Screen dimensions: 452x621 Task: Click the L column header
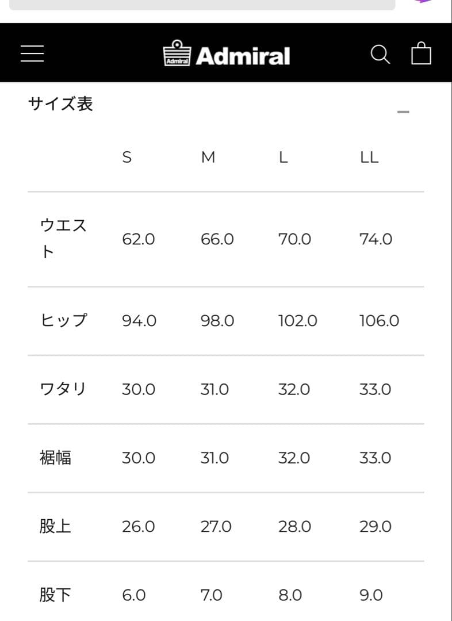click(283, 157)
